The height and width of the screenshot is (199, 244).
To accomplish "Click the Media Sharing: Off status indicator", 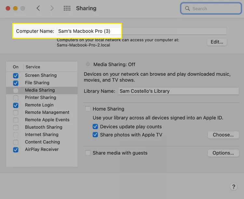I will (x=88, y=64).
